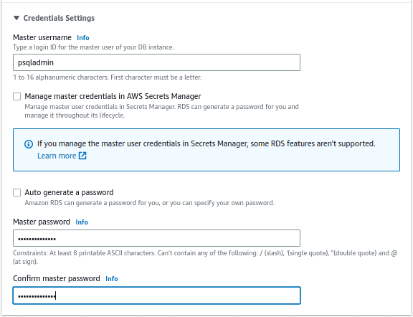The image size is (413, 317).
Task: Open the Learn more link
Action: click(x=57, y=156)
